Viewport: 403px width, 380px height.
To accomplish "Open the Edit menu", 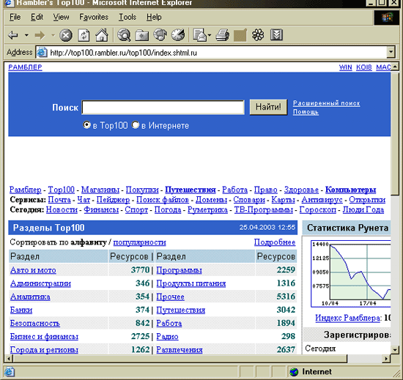I will pyautogui.click(x=37, y=17).
